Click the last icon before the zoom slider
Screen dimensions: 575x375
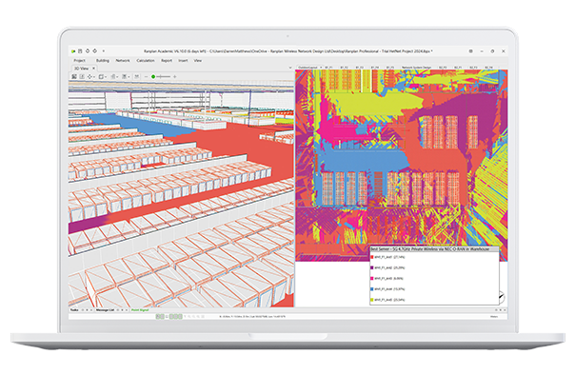pos(136,76)
